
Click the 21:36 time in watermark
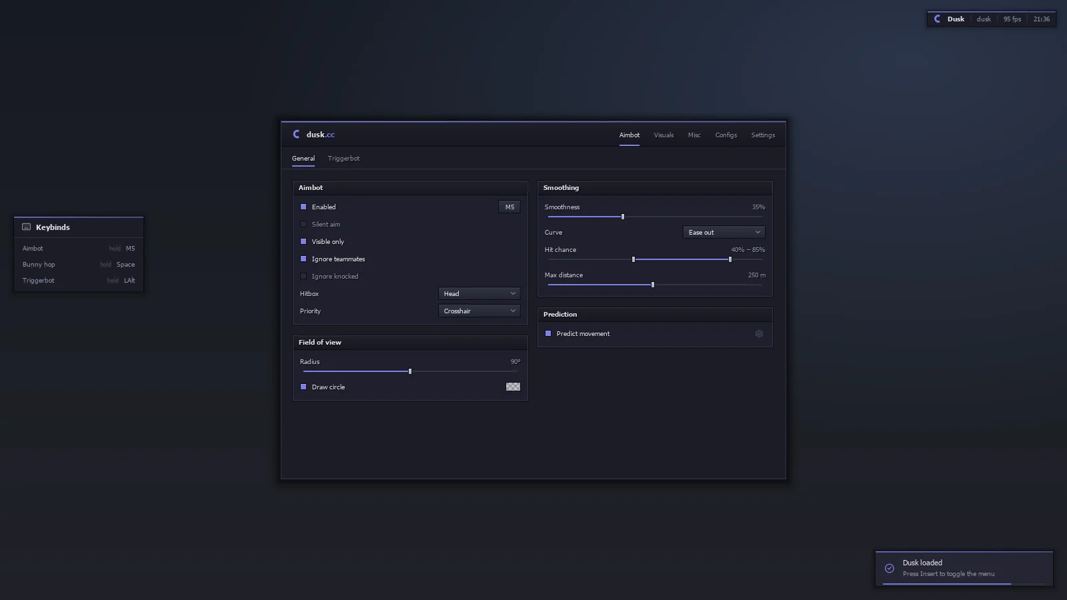click(1042, 19)
